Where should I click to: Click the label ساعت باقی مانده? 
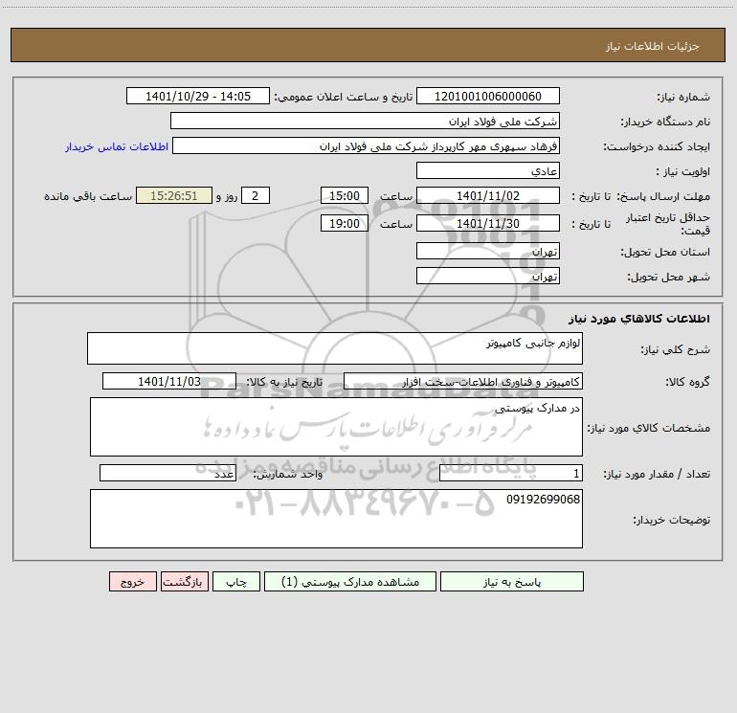(x=88, y=196)
